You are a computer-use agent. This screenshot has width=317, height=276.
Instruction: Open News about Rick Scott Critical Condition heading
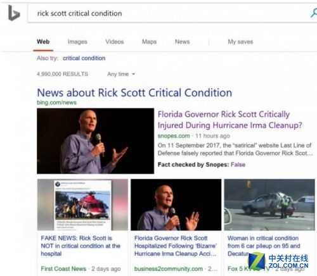point(134,92)
